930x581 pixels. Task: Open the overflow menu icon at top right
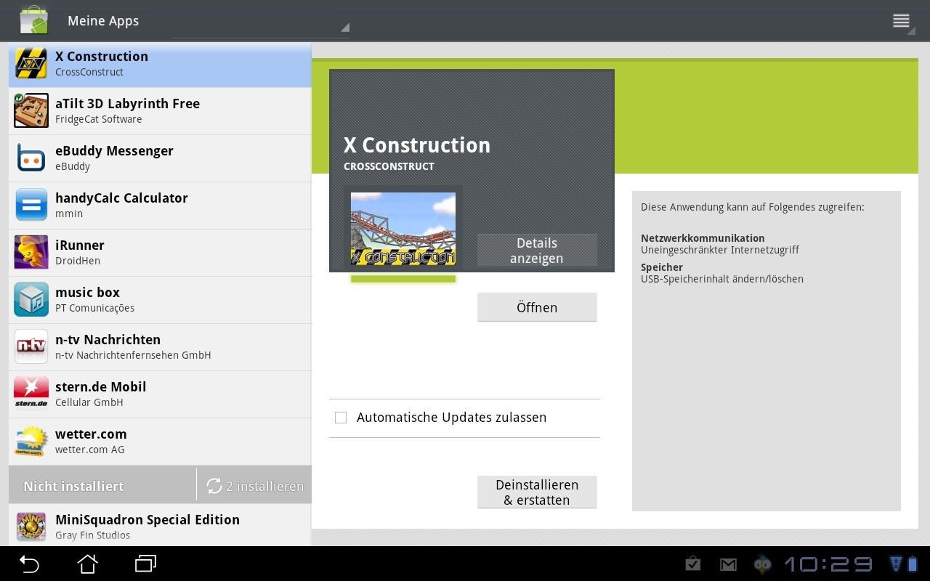coord(902,21)
